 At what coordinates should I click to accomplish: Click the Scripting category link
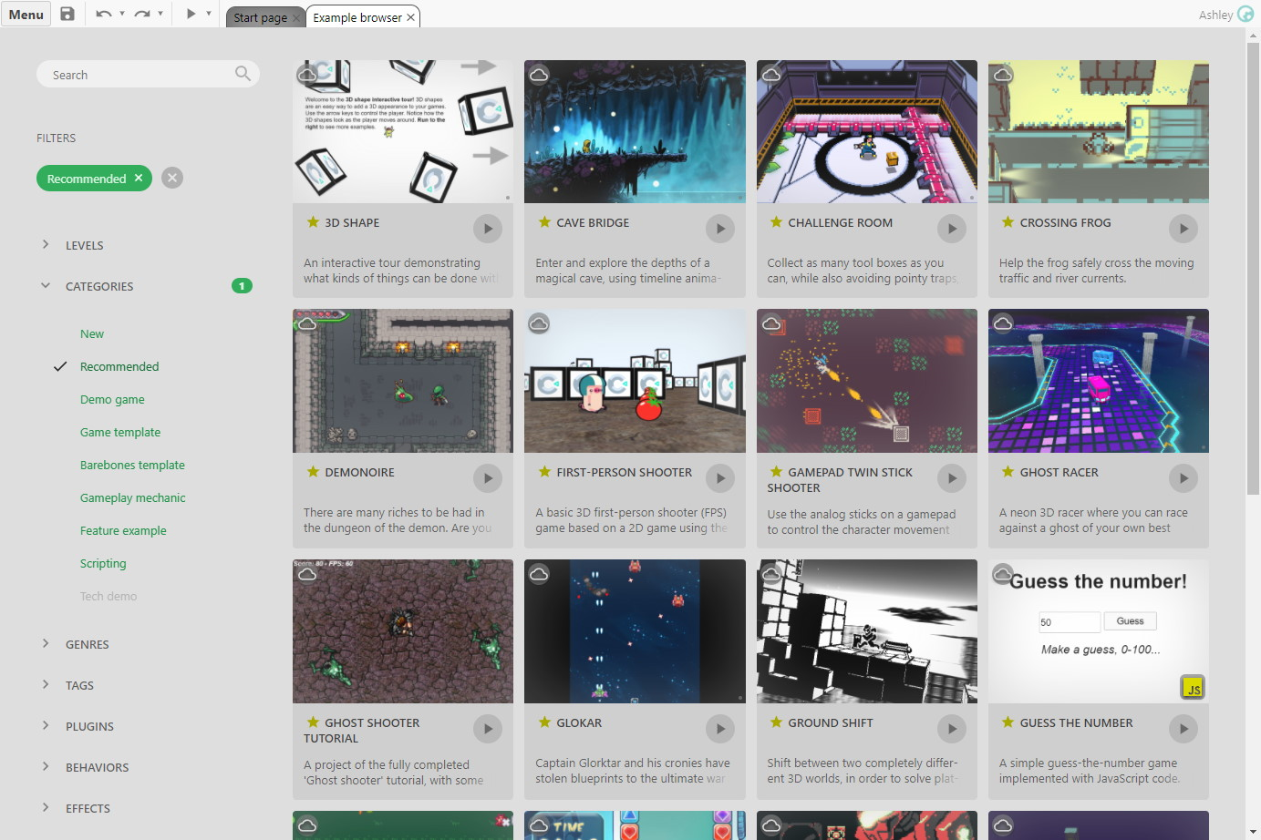pos(103,563)
